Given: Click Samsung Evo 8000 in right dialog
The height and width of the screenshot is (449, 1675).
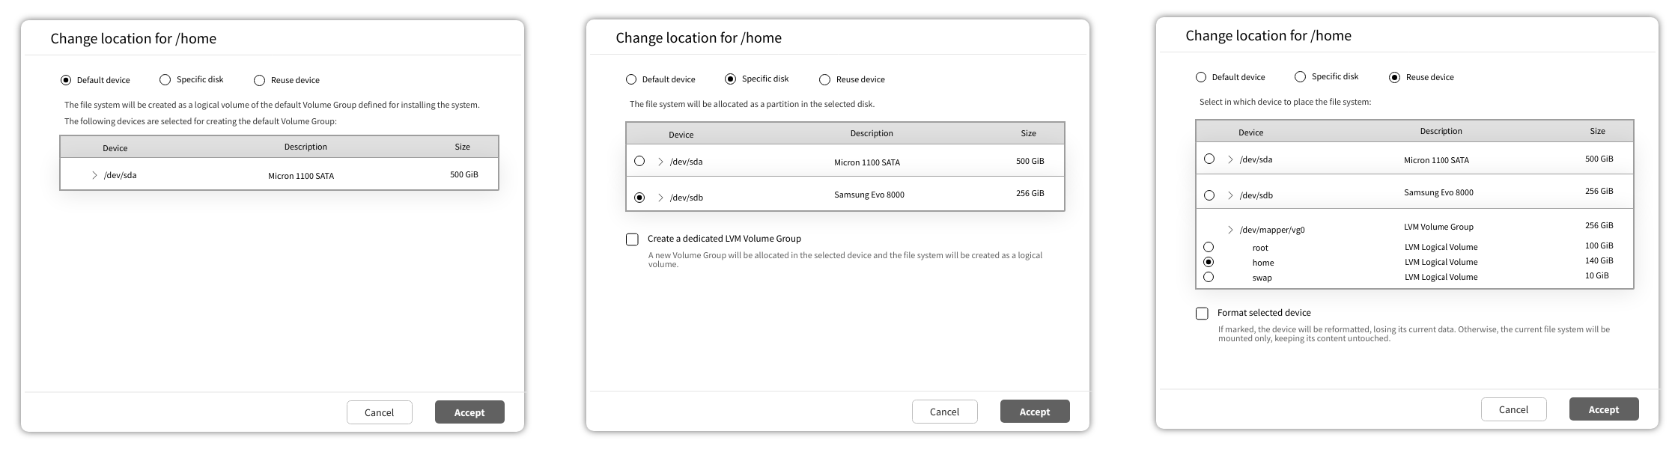Looking at the screenshot, I should (x=1438, y=192).
